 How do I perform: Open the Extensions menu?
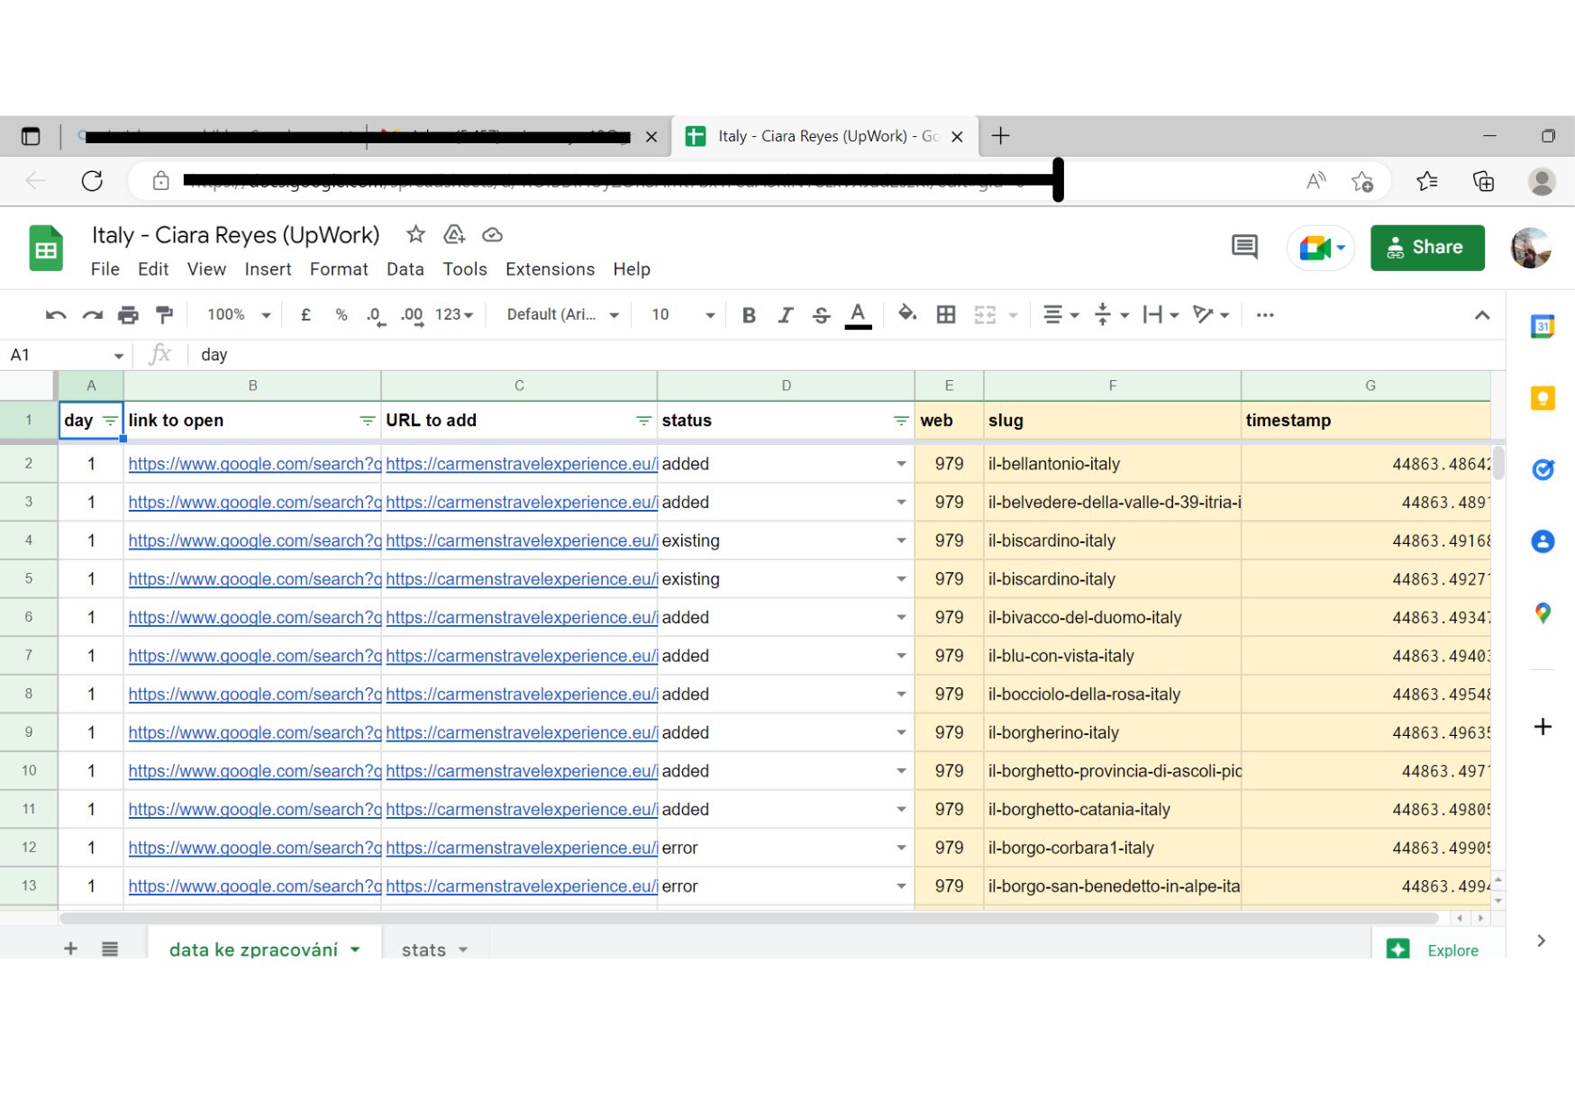(550, 269)
